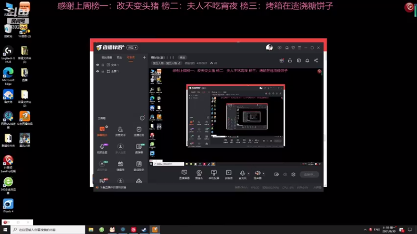Screen dimensions: 417x234
Task: Add a camera source
Action: click(x=199, y=175)
